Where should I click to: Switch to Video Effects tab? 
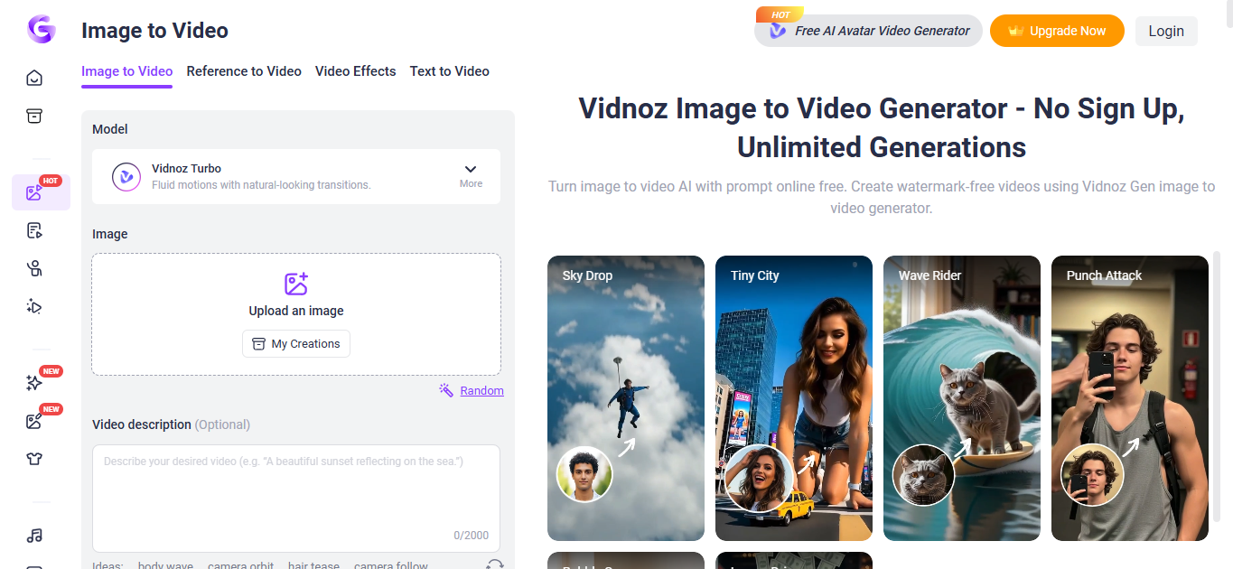[x=356, y=71]
